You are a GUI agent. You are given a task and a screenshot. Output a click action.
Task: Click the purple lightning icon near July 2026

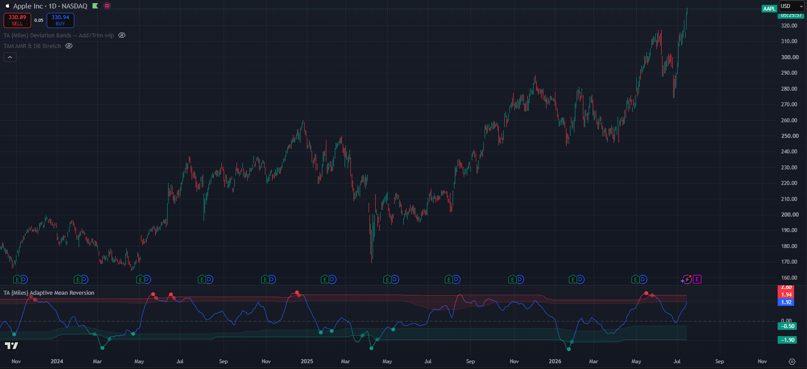tap(687, 279)
